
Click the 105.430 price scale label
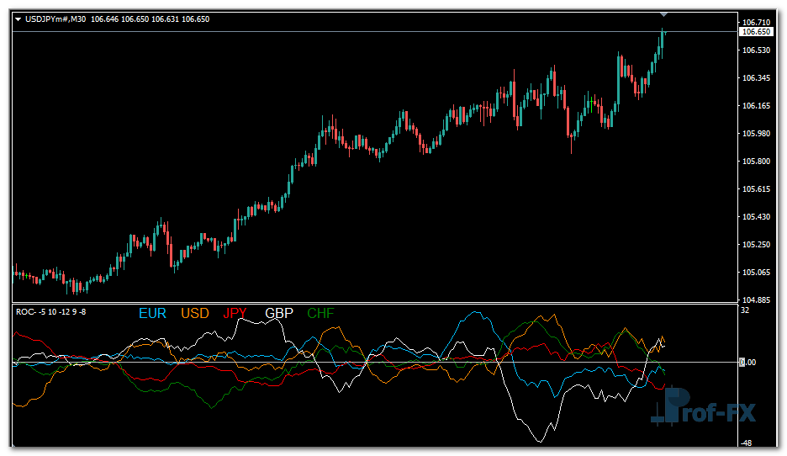coord(757,217)
